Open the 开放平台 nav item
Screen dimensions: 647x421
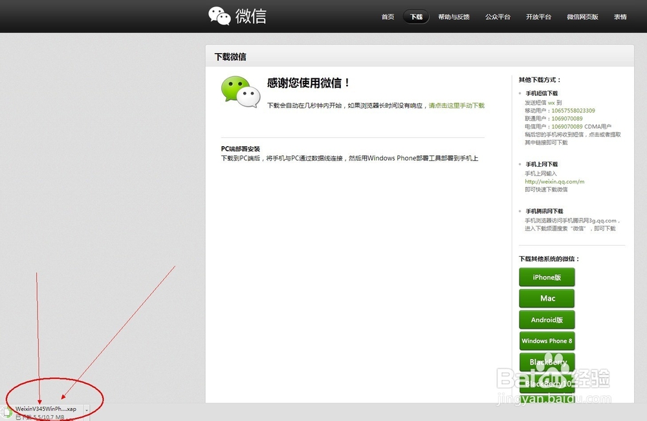pos(538,17)
